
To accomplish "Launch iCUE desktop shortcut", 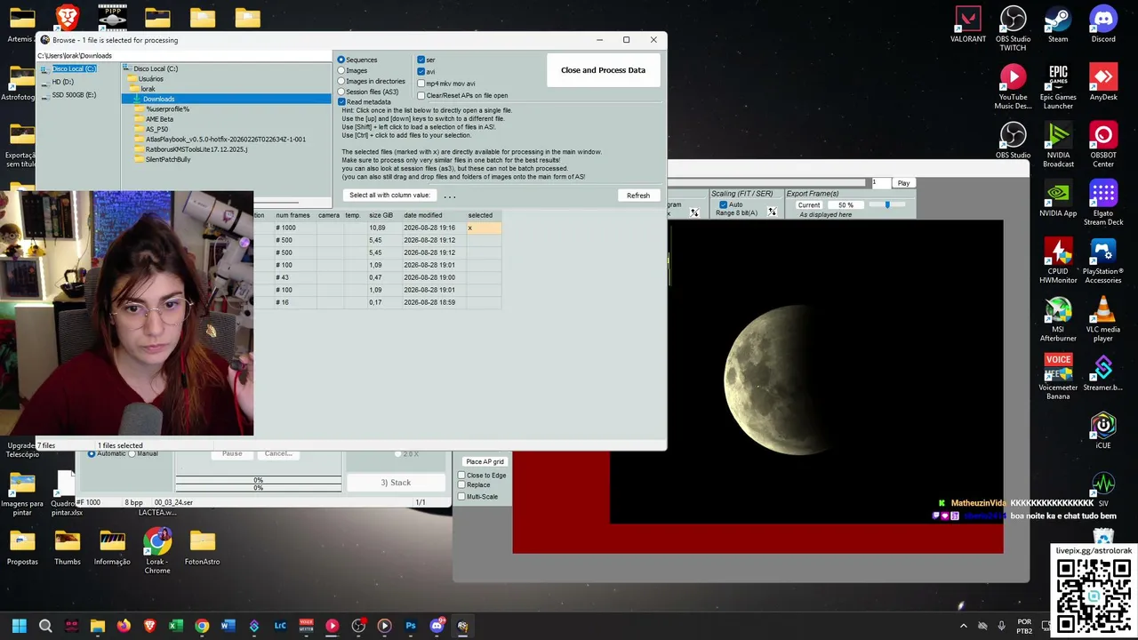I will [x=1102, y=431].
